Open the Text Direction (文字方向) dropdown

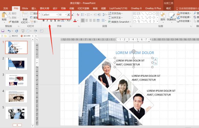click(x=115, y=13)
